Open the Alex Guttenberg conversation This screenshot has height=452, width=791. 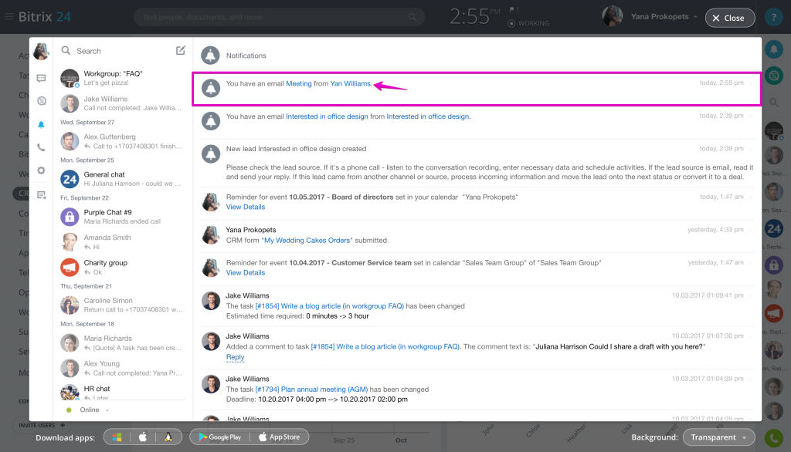(x=121, y=141)
